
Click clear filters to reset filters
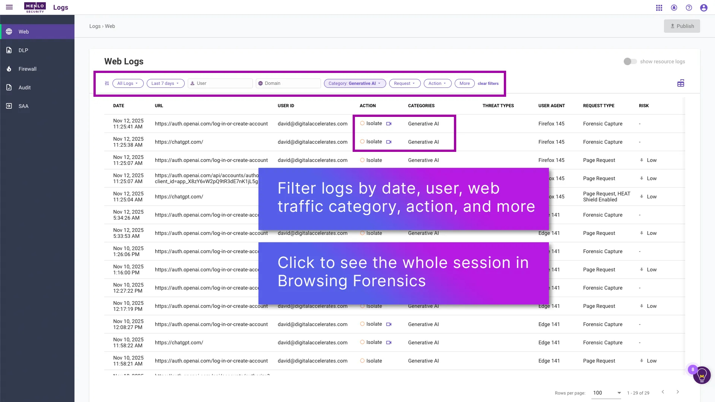(488, 83)
